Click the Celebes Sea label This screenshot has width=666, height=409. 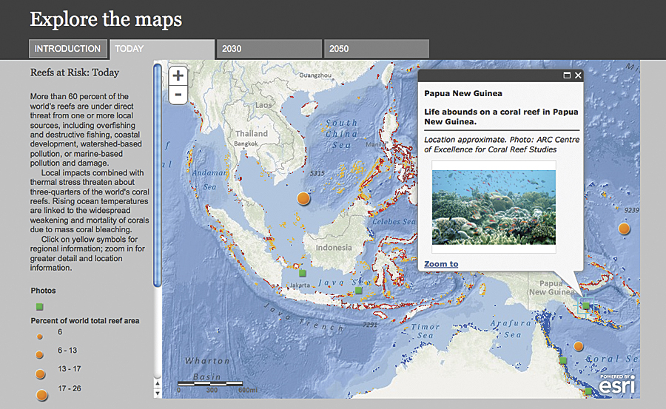pyautogui.click(x=394, y=221)
